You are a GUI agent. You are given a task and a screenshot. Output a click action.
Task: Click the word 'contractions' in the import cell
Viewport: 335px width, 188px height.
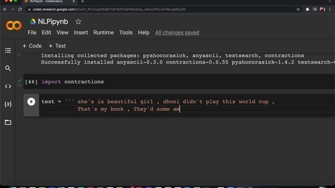(84, 82)
